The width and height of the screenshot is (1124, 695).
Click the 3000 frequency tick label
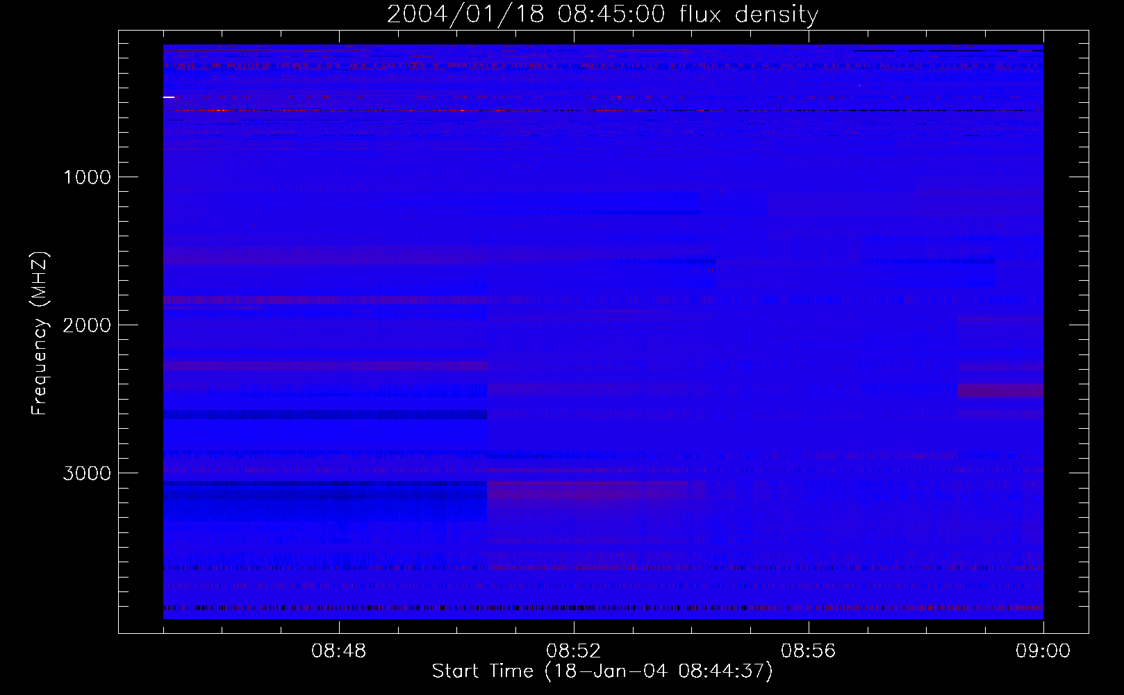click(87, 473)
